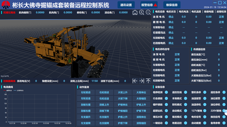Click the 左轮前进 action button
The height and width of the screenshot is (127, 227).
pos(86,92)
